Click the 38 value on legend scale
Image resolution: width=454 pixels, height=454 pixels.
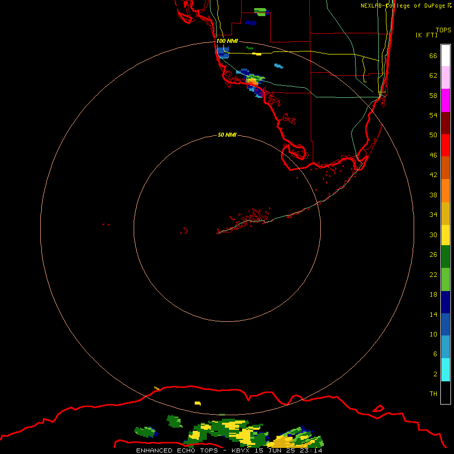(433, 195)
